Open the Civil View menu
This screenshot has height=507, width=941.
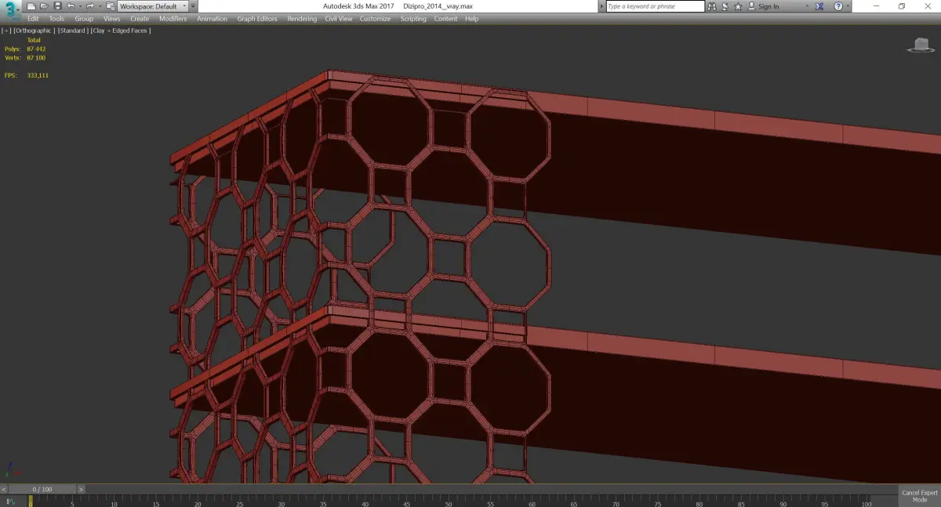coord(339,19)
